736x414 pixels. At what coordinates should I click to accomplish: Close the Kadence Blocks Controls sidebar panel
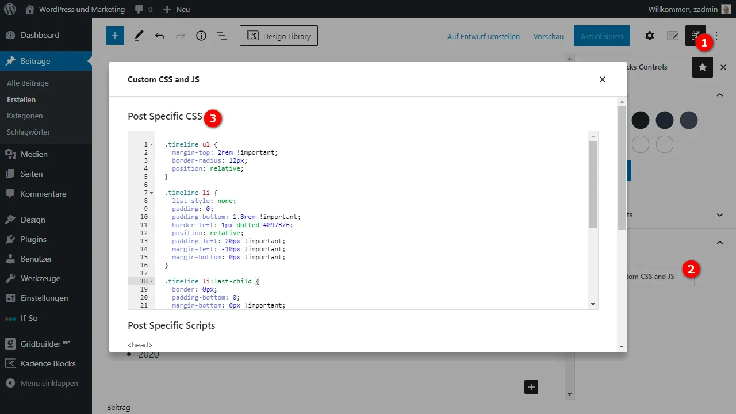[x=723, y=67]
